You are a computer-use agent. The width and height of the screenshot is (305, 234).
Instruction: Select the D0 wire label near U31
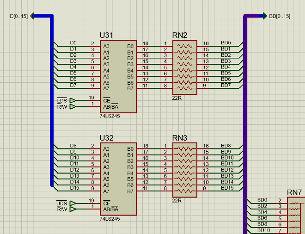pos(73,43)
